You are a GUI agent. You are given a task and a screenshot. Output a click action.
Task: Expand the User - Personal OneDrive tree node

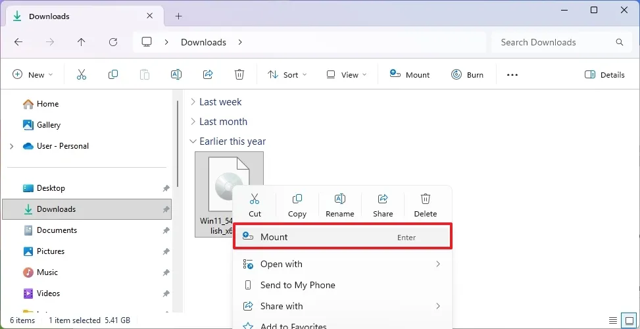coord(11,146)
